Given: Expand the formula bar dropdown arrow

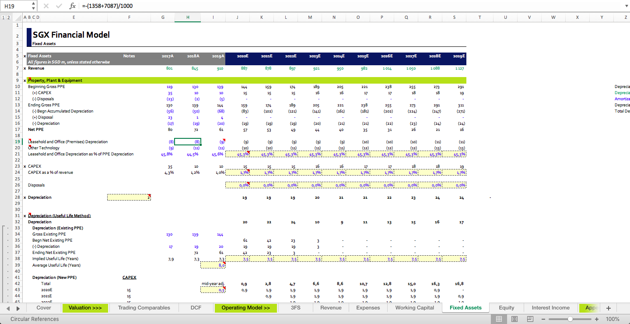Looking at the screenshot, I should 626,6.
